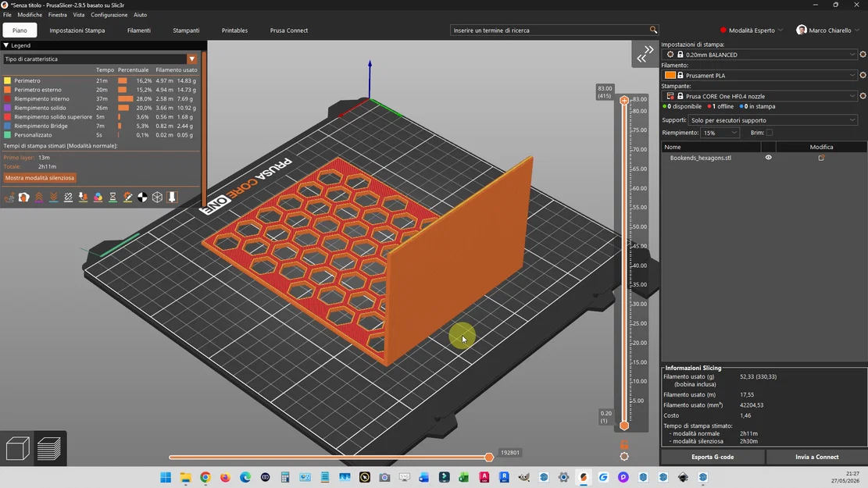The height and width of the screenshot is (488, 868).
Task: Toggle center of gravity black-white circle icon
Action: (x=142, y=197)
